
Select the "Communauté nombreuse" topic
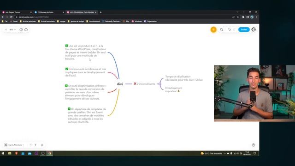(x=86, y=72)
